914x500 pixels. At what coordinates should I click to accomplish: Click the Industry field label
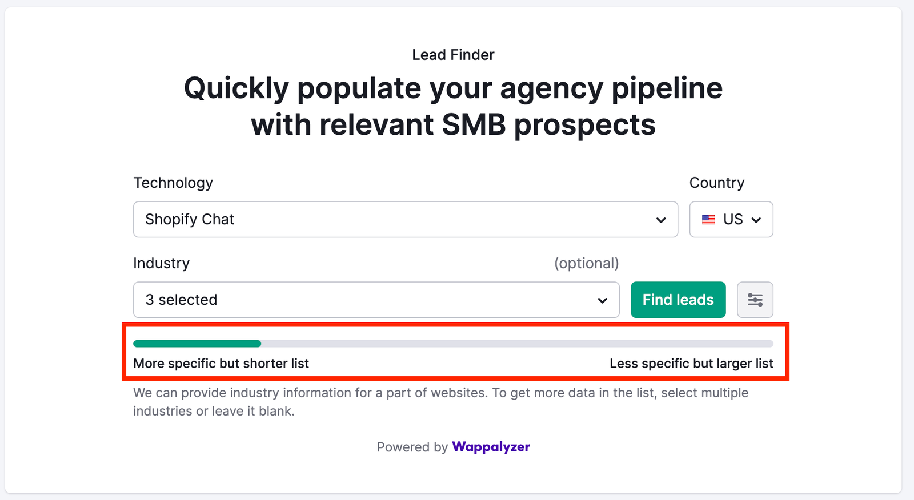(161, 263)
